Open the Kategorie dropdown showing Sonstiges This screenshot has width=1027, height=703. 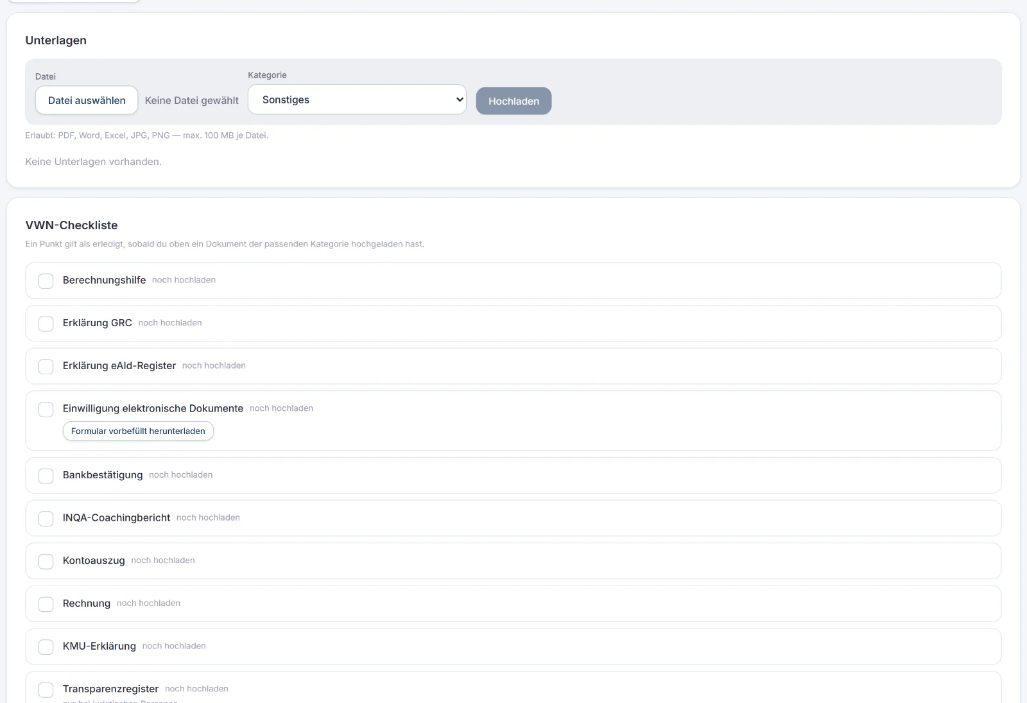pos(357,100)
